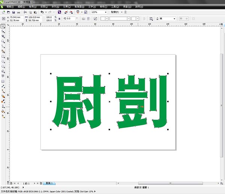The height and width of the screenshot is (194, 225).
Task: Select the Pick tool in toolbox
Action: [3, 26]
